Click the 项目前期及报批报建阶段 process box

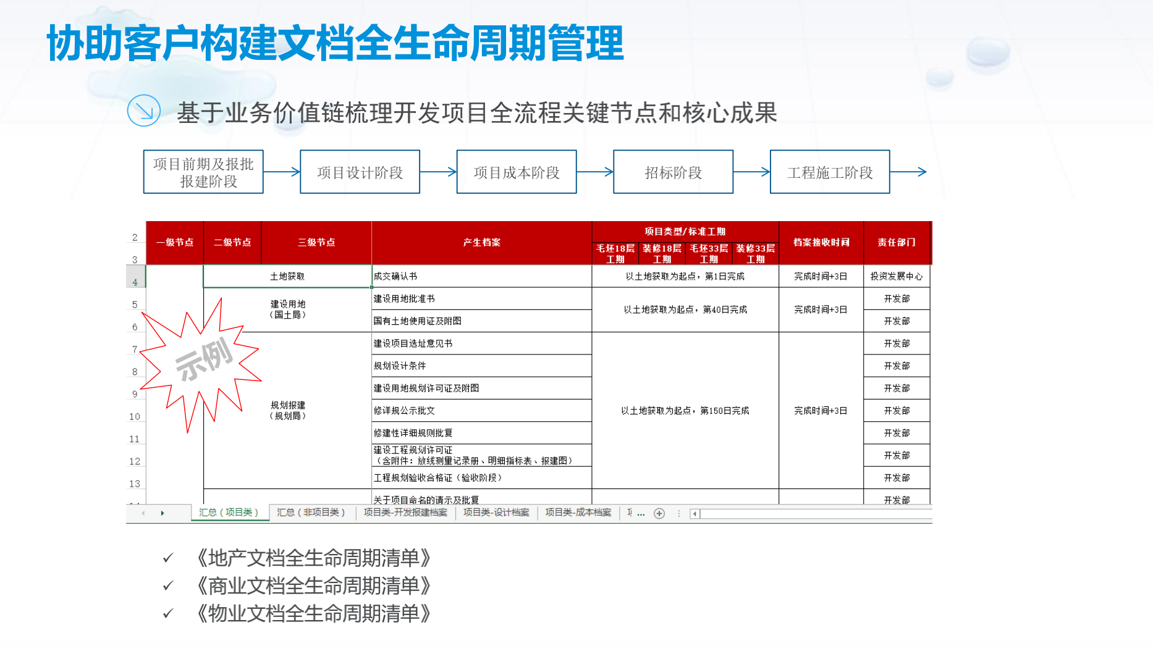tap(203, 172)
